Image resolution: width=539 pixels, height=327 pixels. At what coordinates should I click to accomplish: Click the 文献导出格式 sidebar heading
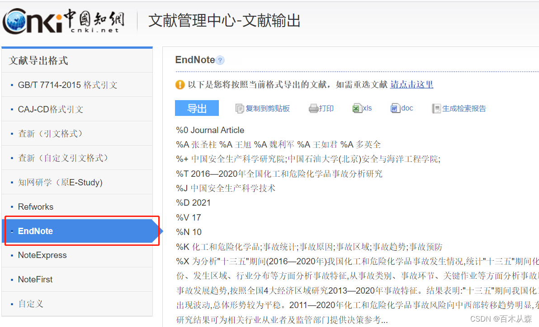pyautogui.click(x=38, y=61)
